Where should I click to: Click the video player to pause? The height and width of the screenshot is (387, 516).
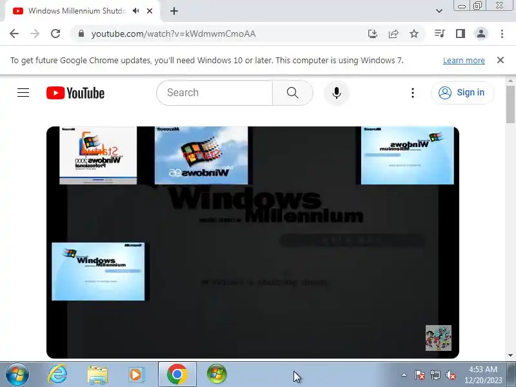[x=253, y=243]
